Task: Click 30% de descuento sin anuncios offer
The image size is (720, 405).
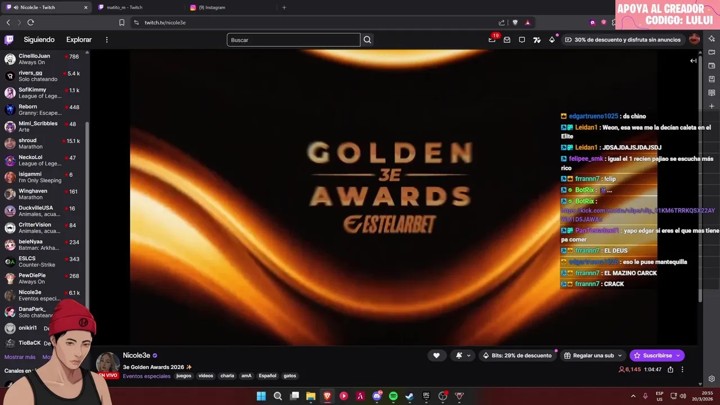Action: pos(623,40)
